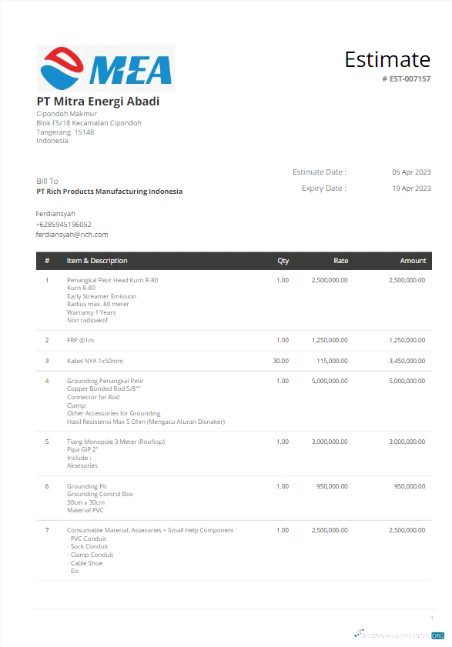Click the Rate column header
The height and width of the screenshot is (647, 452).
click(341, 261)
